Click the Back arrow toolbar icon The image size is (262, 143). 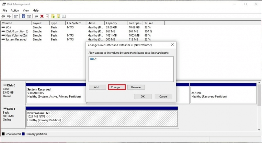pos(3,16)
